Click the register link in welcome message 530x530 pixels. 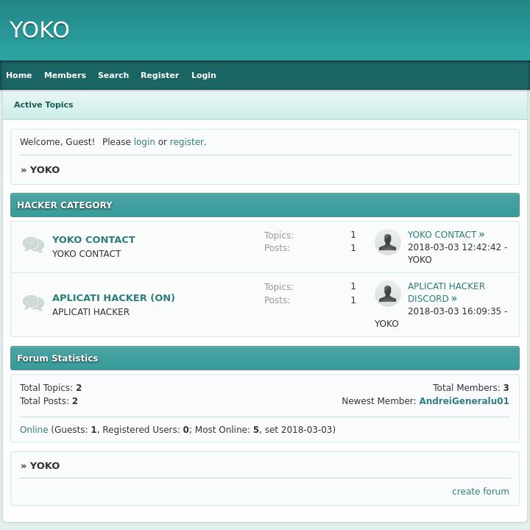point(186,142)
